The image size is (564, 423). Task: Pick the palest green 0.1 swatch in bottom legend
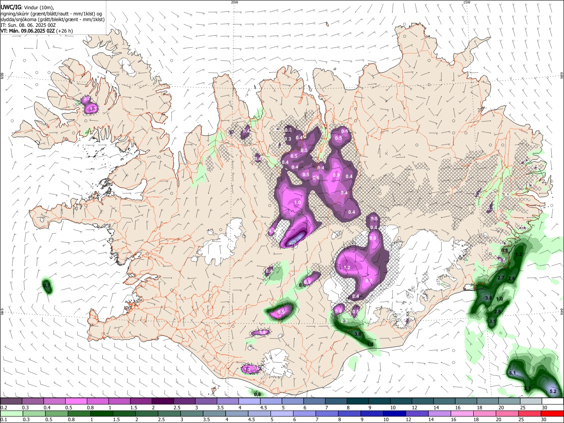(x=11, y=413)
